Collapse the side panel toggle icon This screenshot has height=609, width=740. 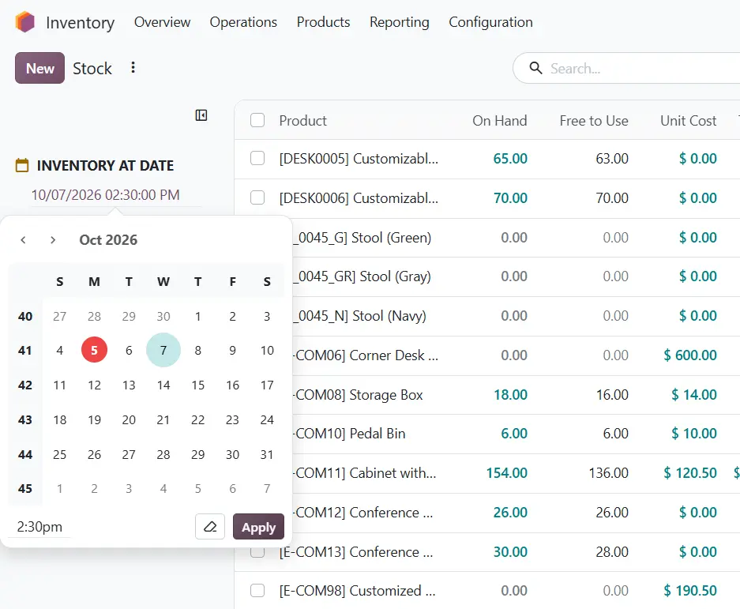201,115
